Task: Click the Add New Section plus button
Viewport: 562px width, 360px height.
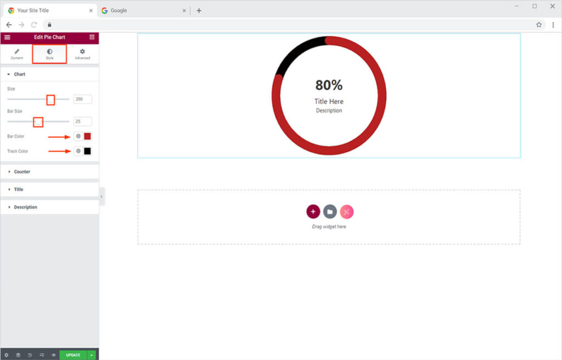Action: click(313, 212)
